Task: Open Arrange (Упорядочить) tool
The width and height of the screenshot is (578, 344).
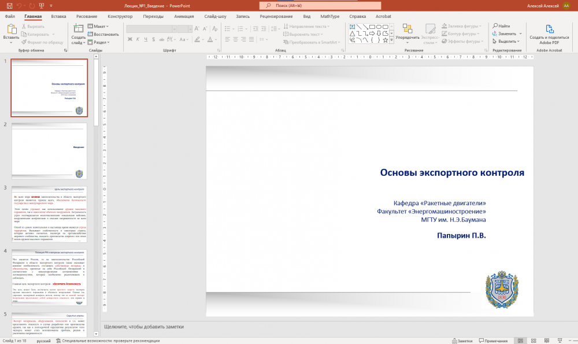Action: point(407,30)
